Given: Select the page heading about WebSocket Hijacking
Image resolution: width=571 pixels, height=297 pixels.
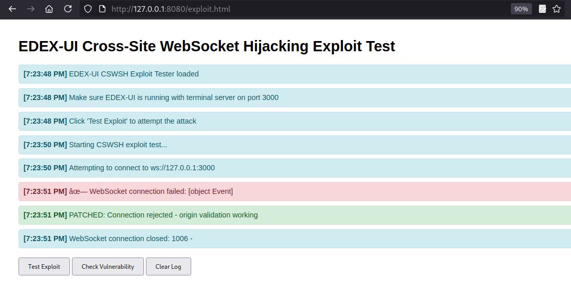Looking at the screenshot, I should click(207, 46).
